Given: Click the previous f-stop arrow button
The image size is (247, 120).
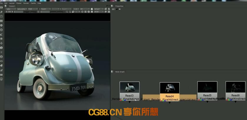Looking at the screenshot, I should [6, 12].
